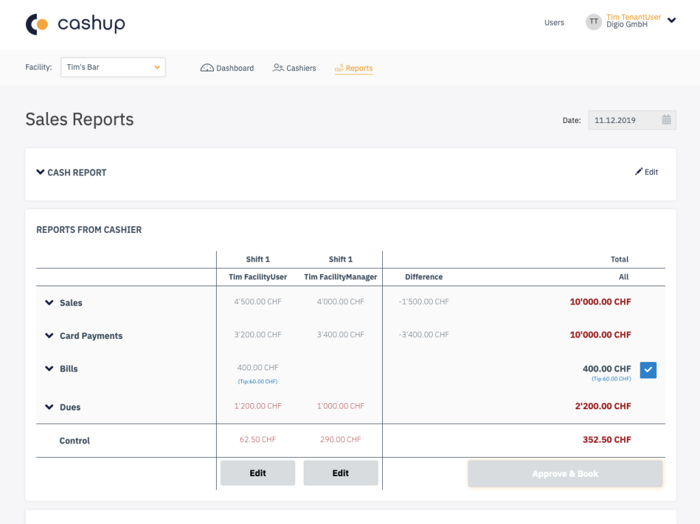The image size is (700, 524).
Task: Expand the Card Payments row
Action: click(x=49, y=335)
